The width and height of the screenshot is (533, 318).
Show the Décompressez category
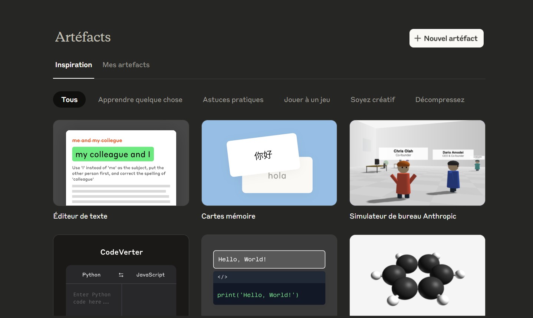[x=440, y=100]
